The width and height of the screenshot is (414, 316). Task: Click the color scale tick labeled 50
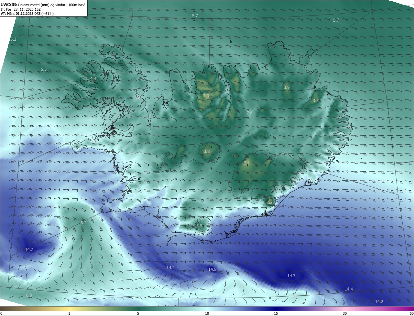click(x=411, y=313)
